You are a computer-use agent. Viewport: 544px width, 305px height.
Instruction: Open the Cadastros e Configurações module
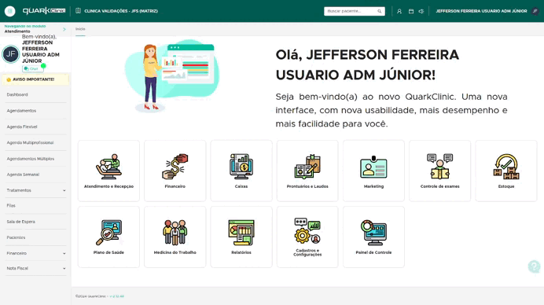click(x=307, y=237)
